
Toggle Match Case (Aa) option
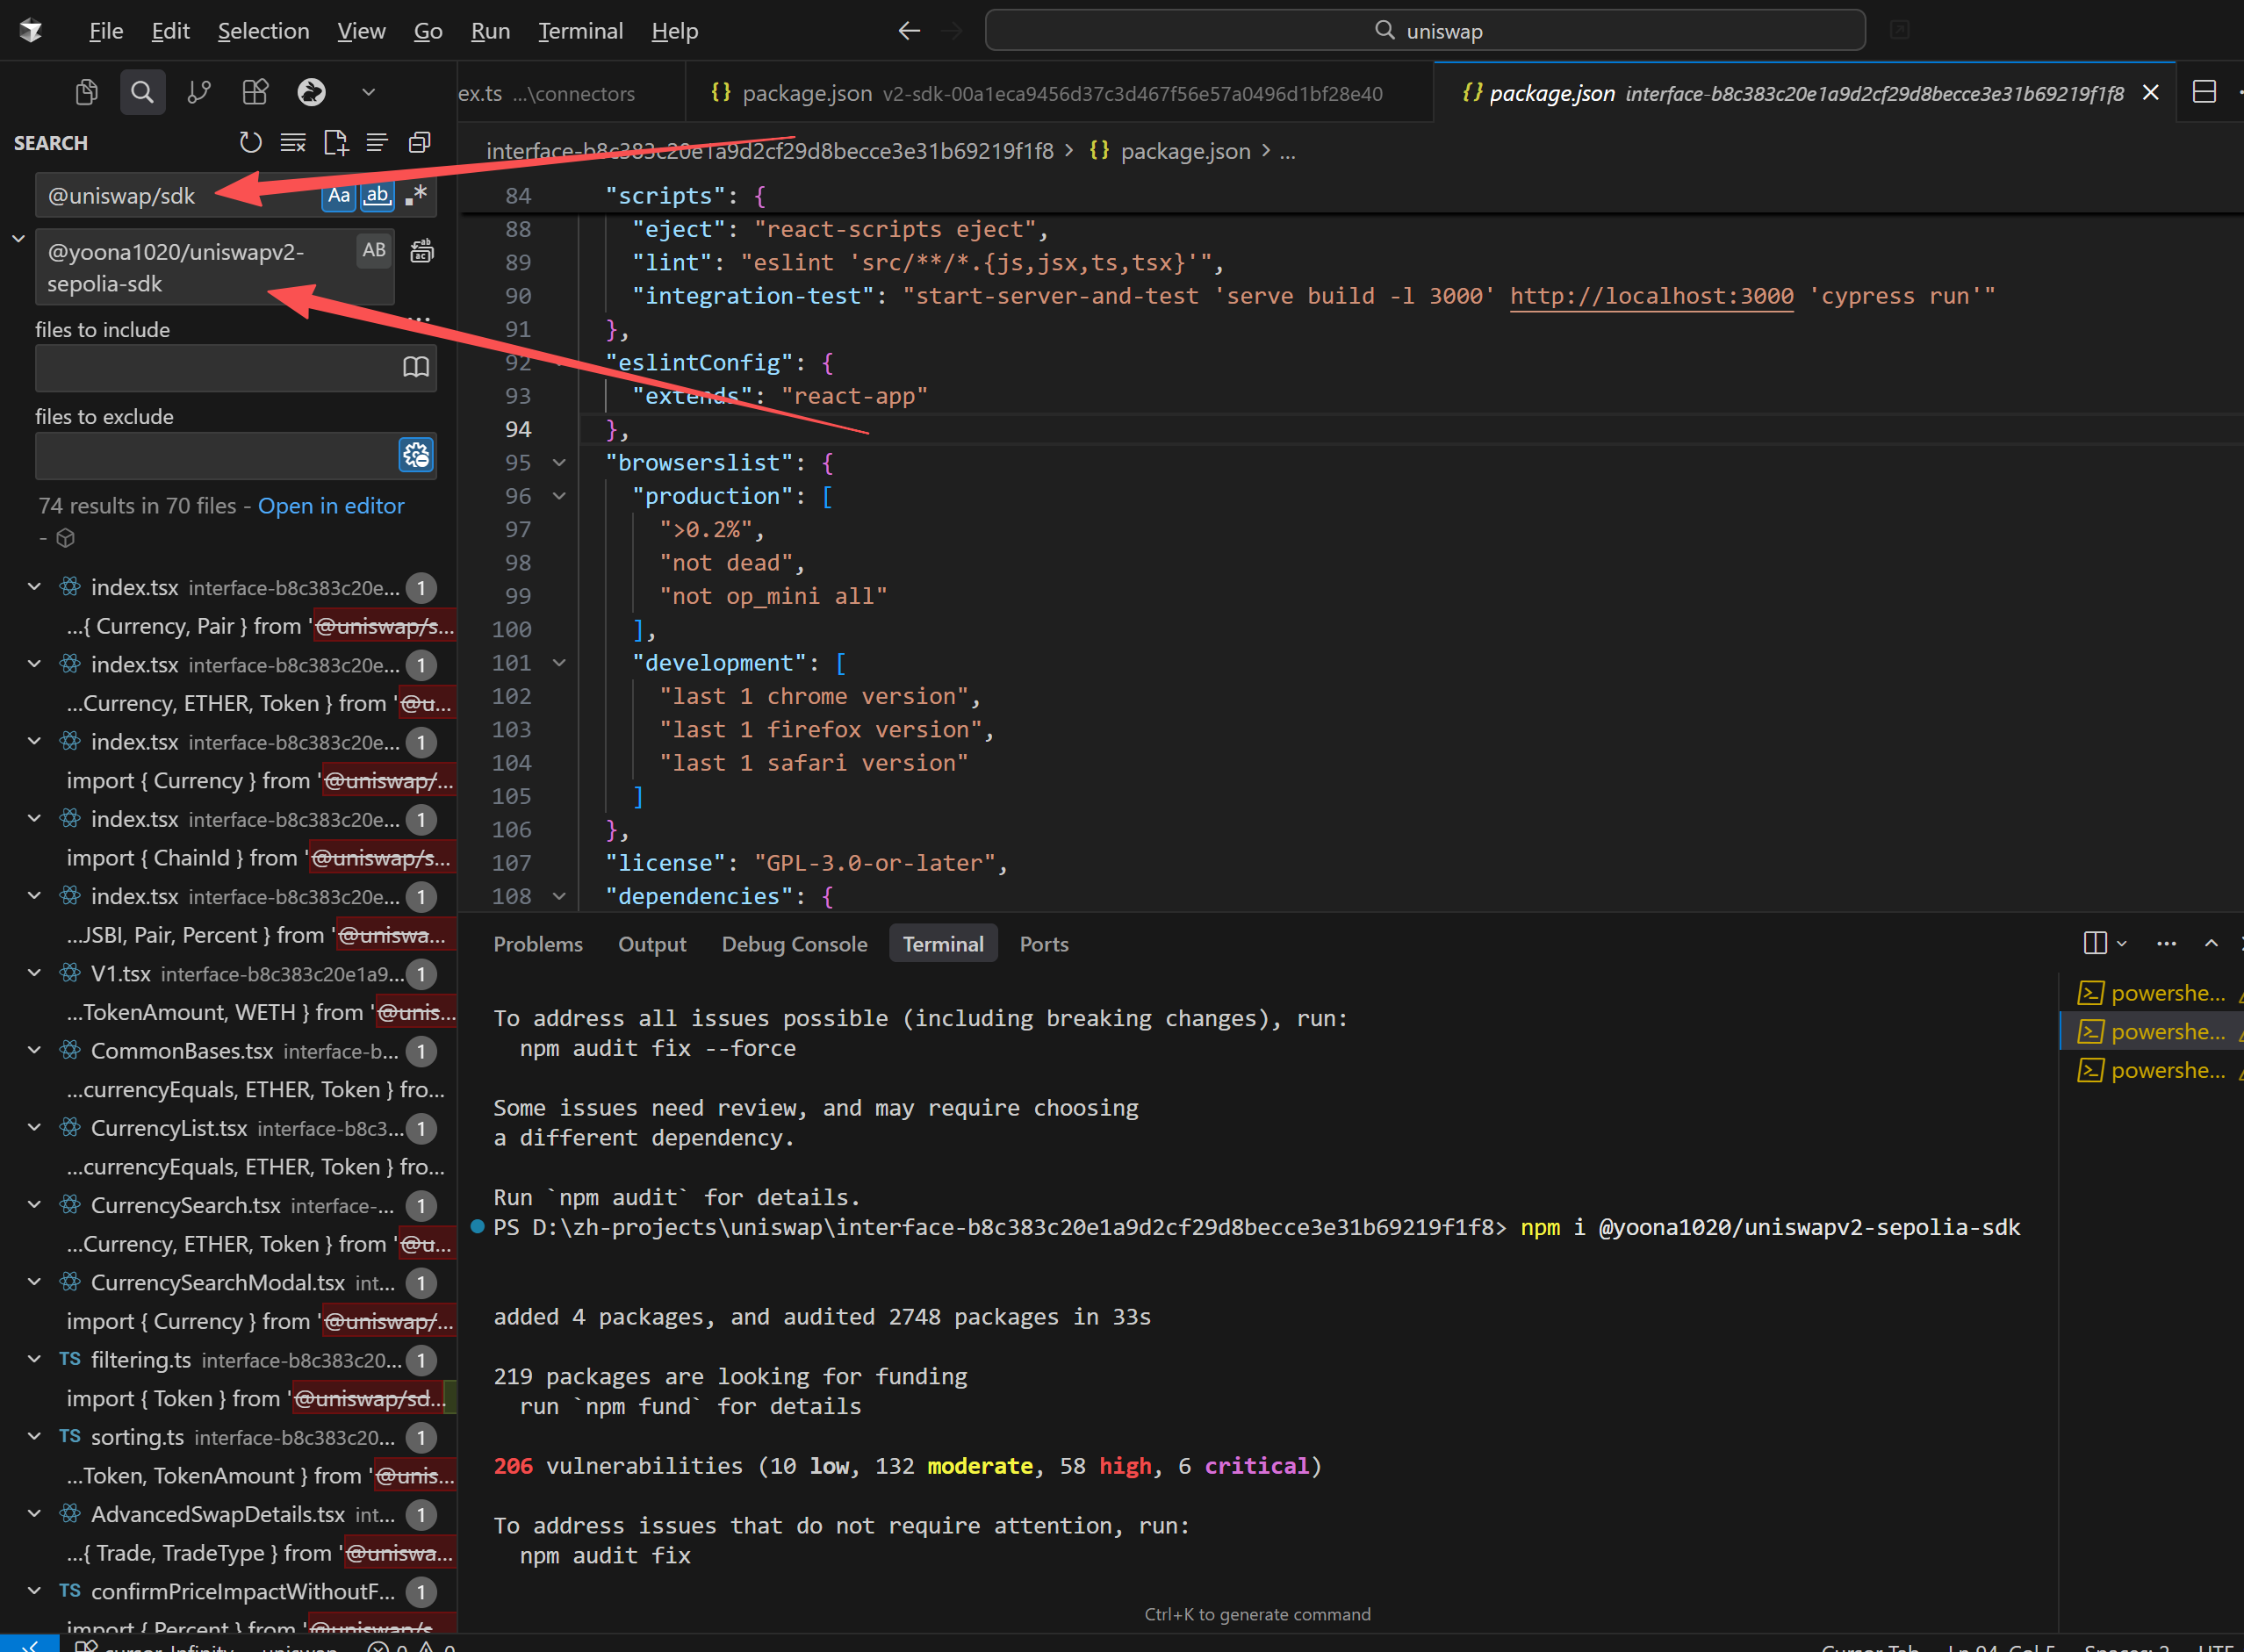point(339,195)
